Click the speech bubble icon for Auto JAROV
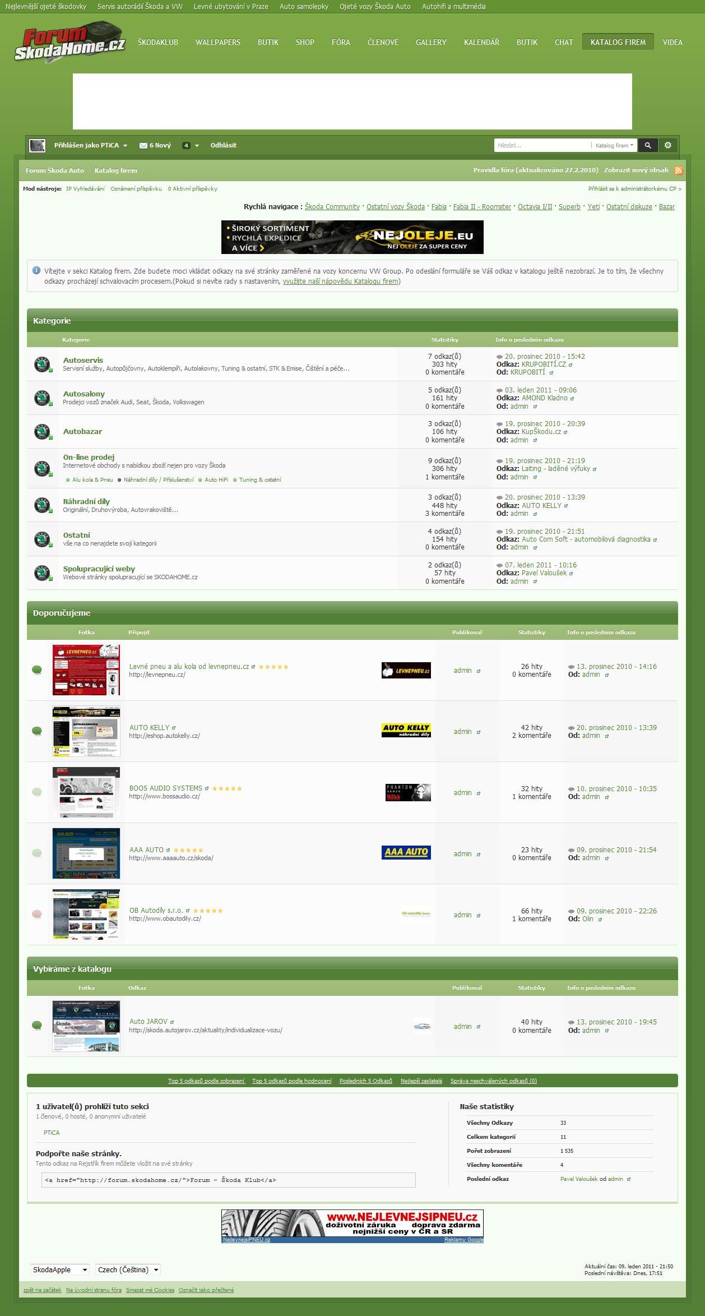Viewport: 705px width, 1316px height. click(x=37, y=1026)
